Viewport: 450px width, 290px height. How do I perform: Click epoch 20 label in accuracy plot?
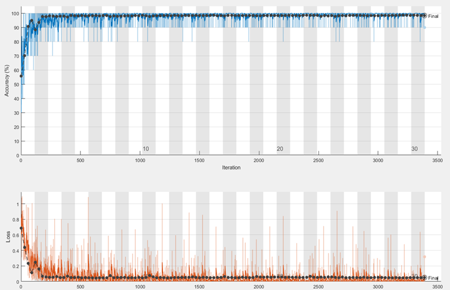tap(280, 149)
